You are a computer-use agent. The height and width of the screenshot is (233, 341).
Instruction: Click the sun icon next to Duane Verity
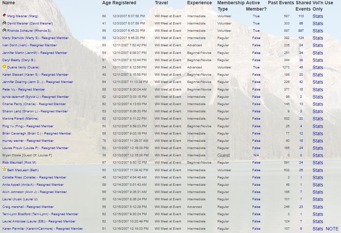point(4,67)
